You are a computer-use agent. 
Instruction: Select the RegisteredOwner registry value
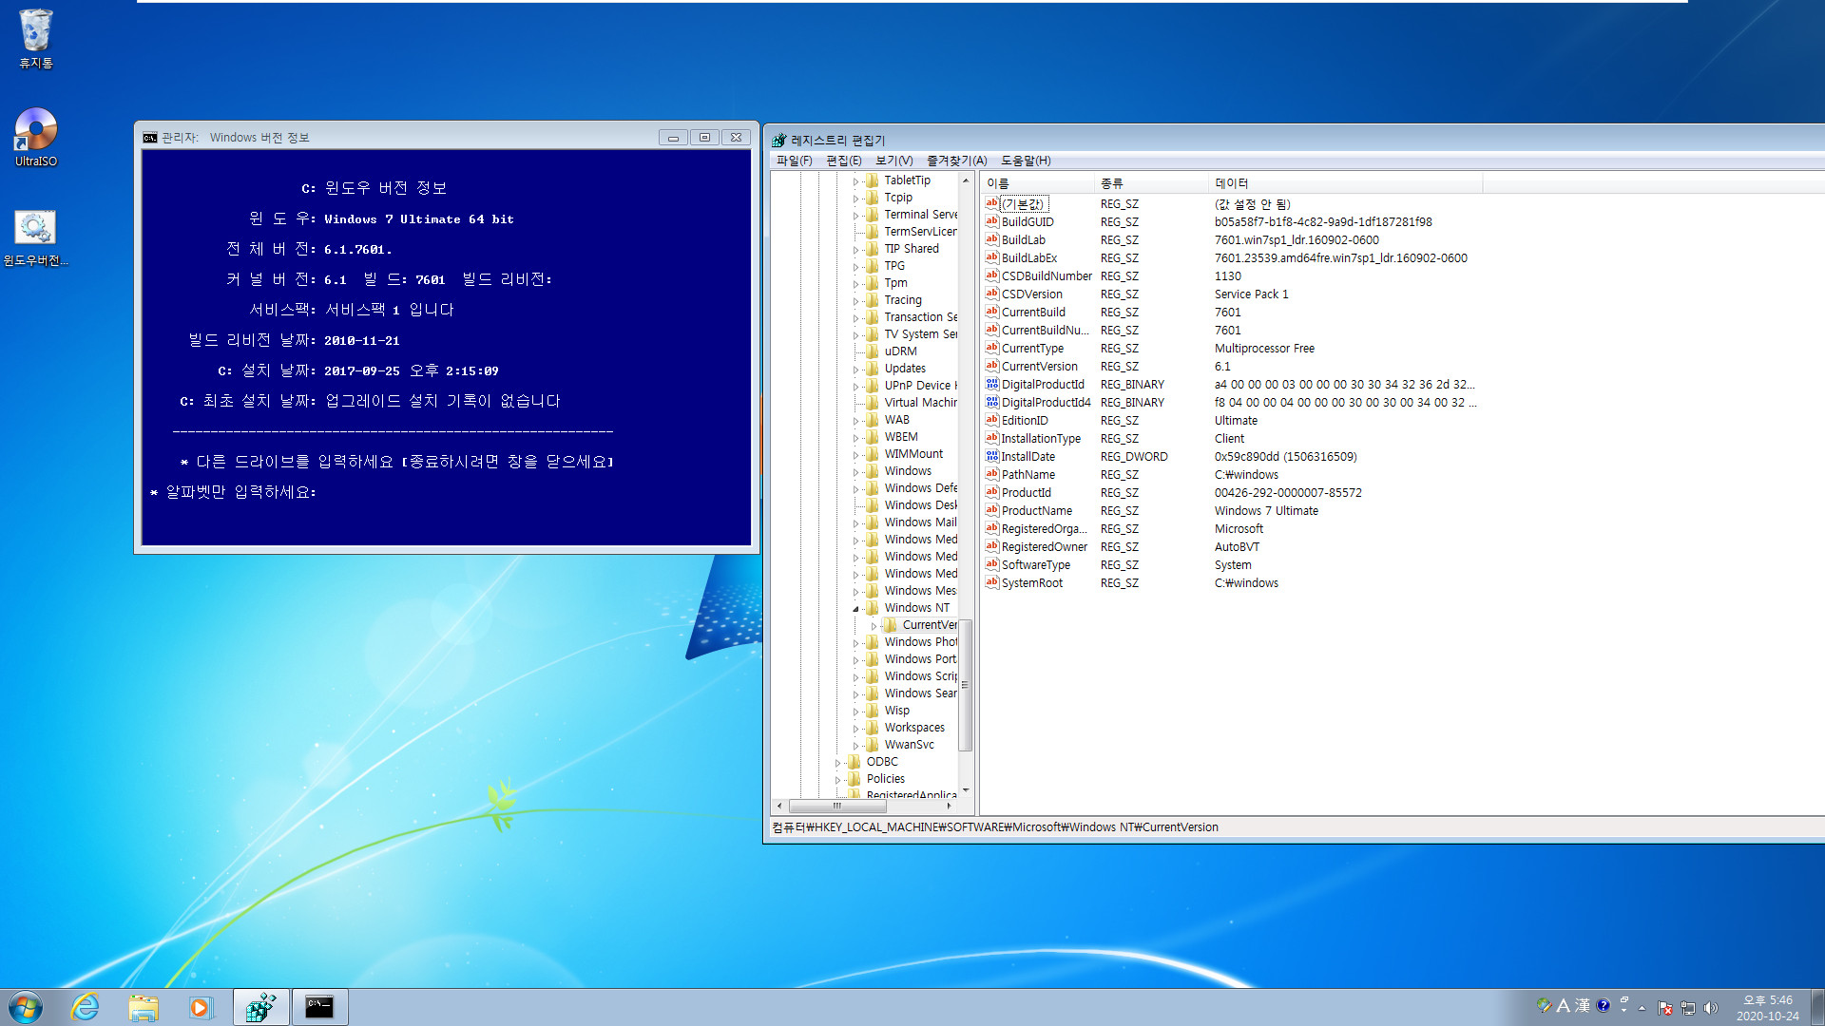[x=1045, y=547]
